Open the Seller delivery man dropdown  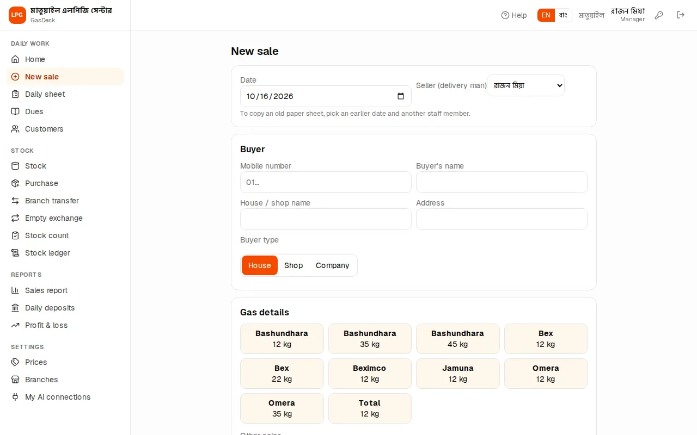coord(525,85)
